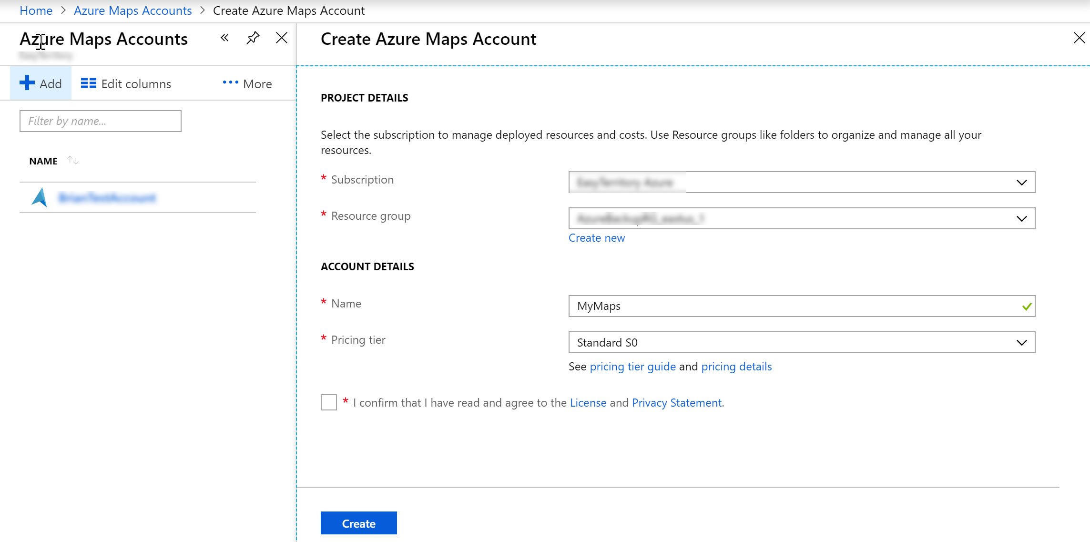Click the ACCOUNT DETAILS heading
This screenshot has height=542, width=1090.
pos(367,266)
